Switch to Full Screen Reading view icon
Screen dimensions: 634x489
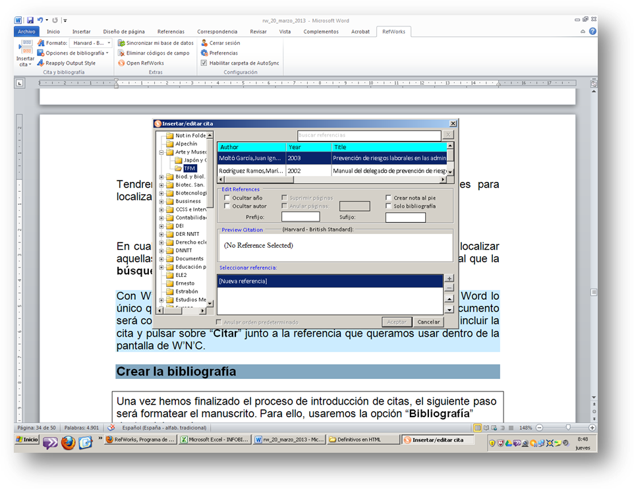(486, 428)
